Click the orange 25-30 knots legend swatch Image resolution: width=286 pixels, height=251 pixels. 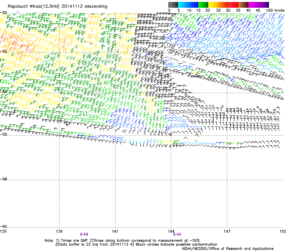[x=223, y=5]
